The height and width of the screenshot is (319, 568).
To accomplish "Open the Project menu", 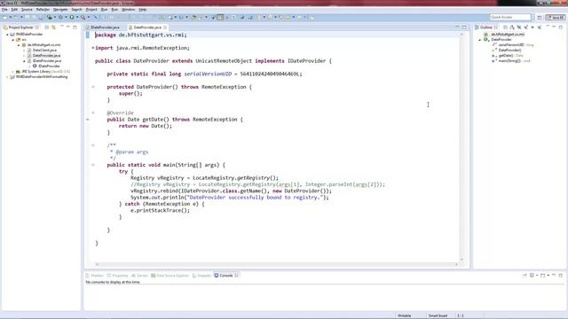I will click(91, 10).
